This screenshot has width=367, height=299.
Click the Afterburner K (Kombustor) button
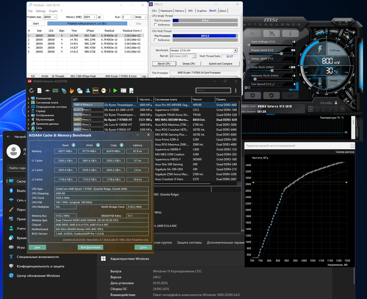tap(253, 33)
